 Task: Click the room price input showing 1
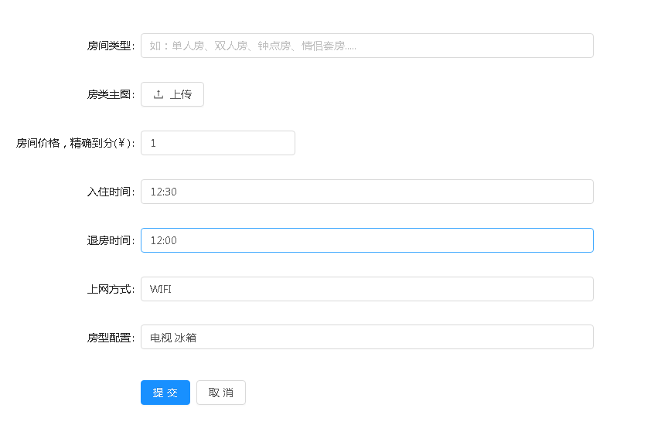point(218,143)
